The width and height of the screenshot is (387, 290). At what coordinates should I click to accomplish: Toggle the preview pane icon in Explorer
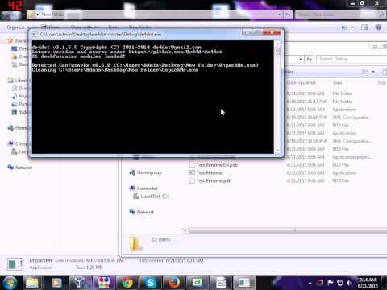pos(364,27)
